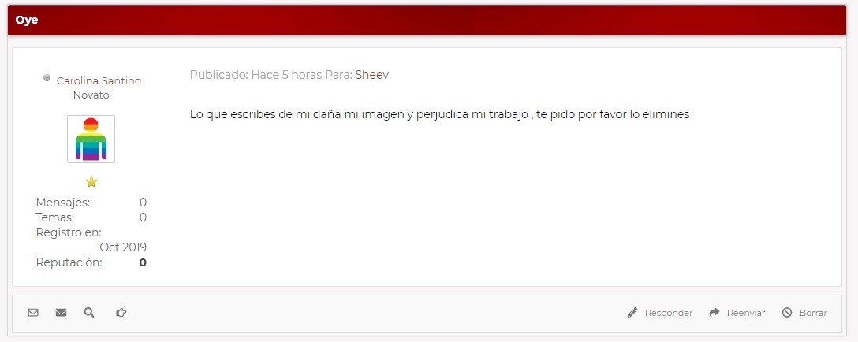
Task: Click the magnifying glass search icon
Action: (x=88, y=313)
